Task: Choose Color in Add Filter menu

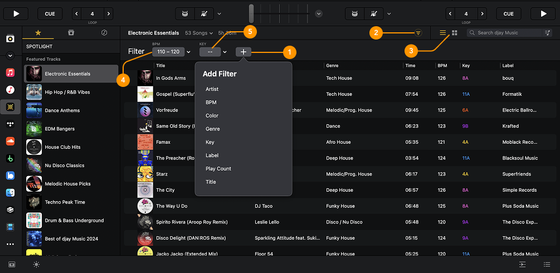Action: pos(212,116)
